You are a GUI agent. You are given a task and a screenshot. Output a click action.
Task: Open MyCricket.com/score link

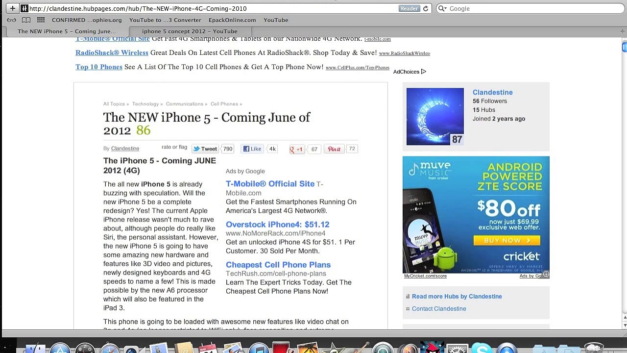tap(425, 276)
